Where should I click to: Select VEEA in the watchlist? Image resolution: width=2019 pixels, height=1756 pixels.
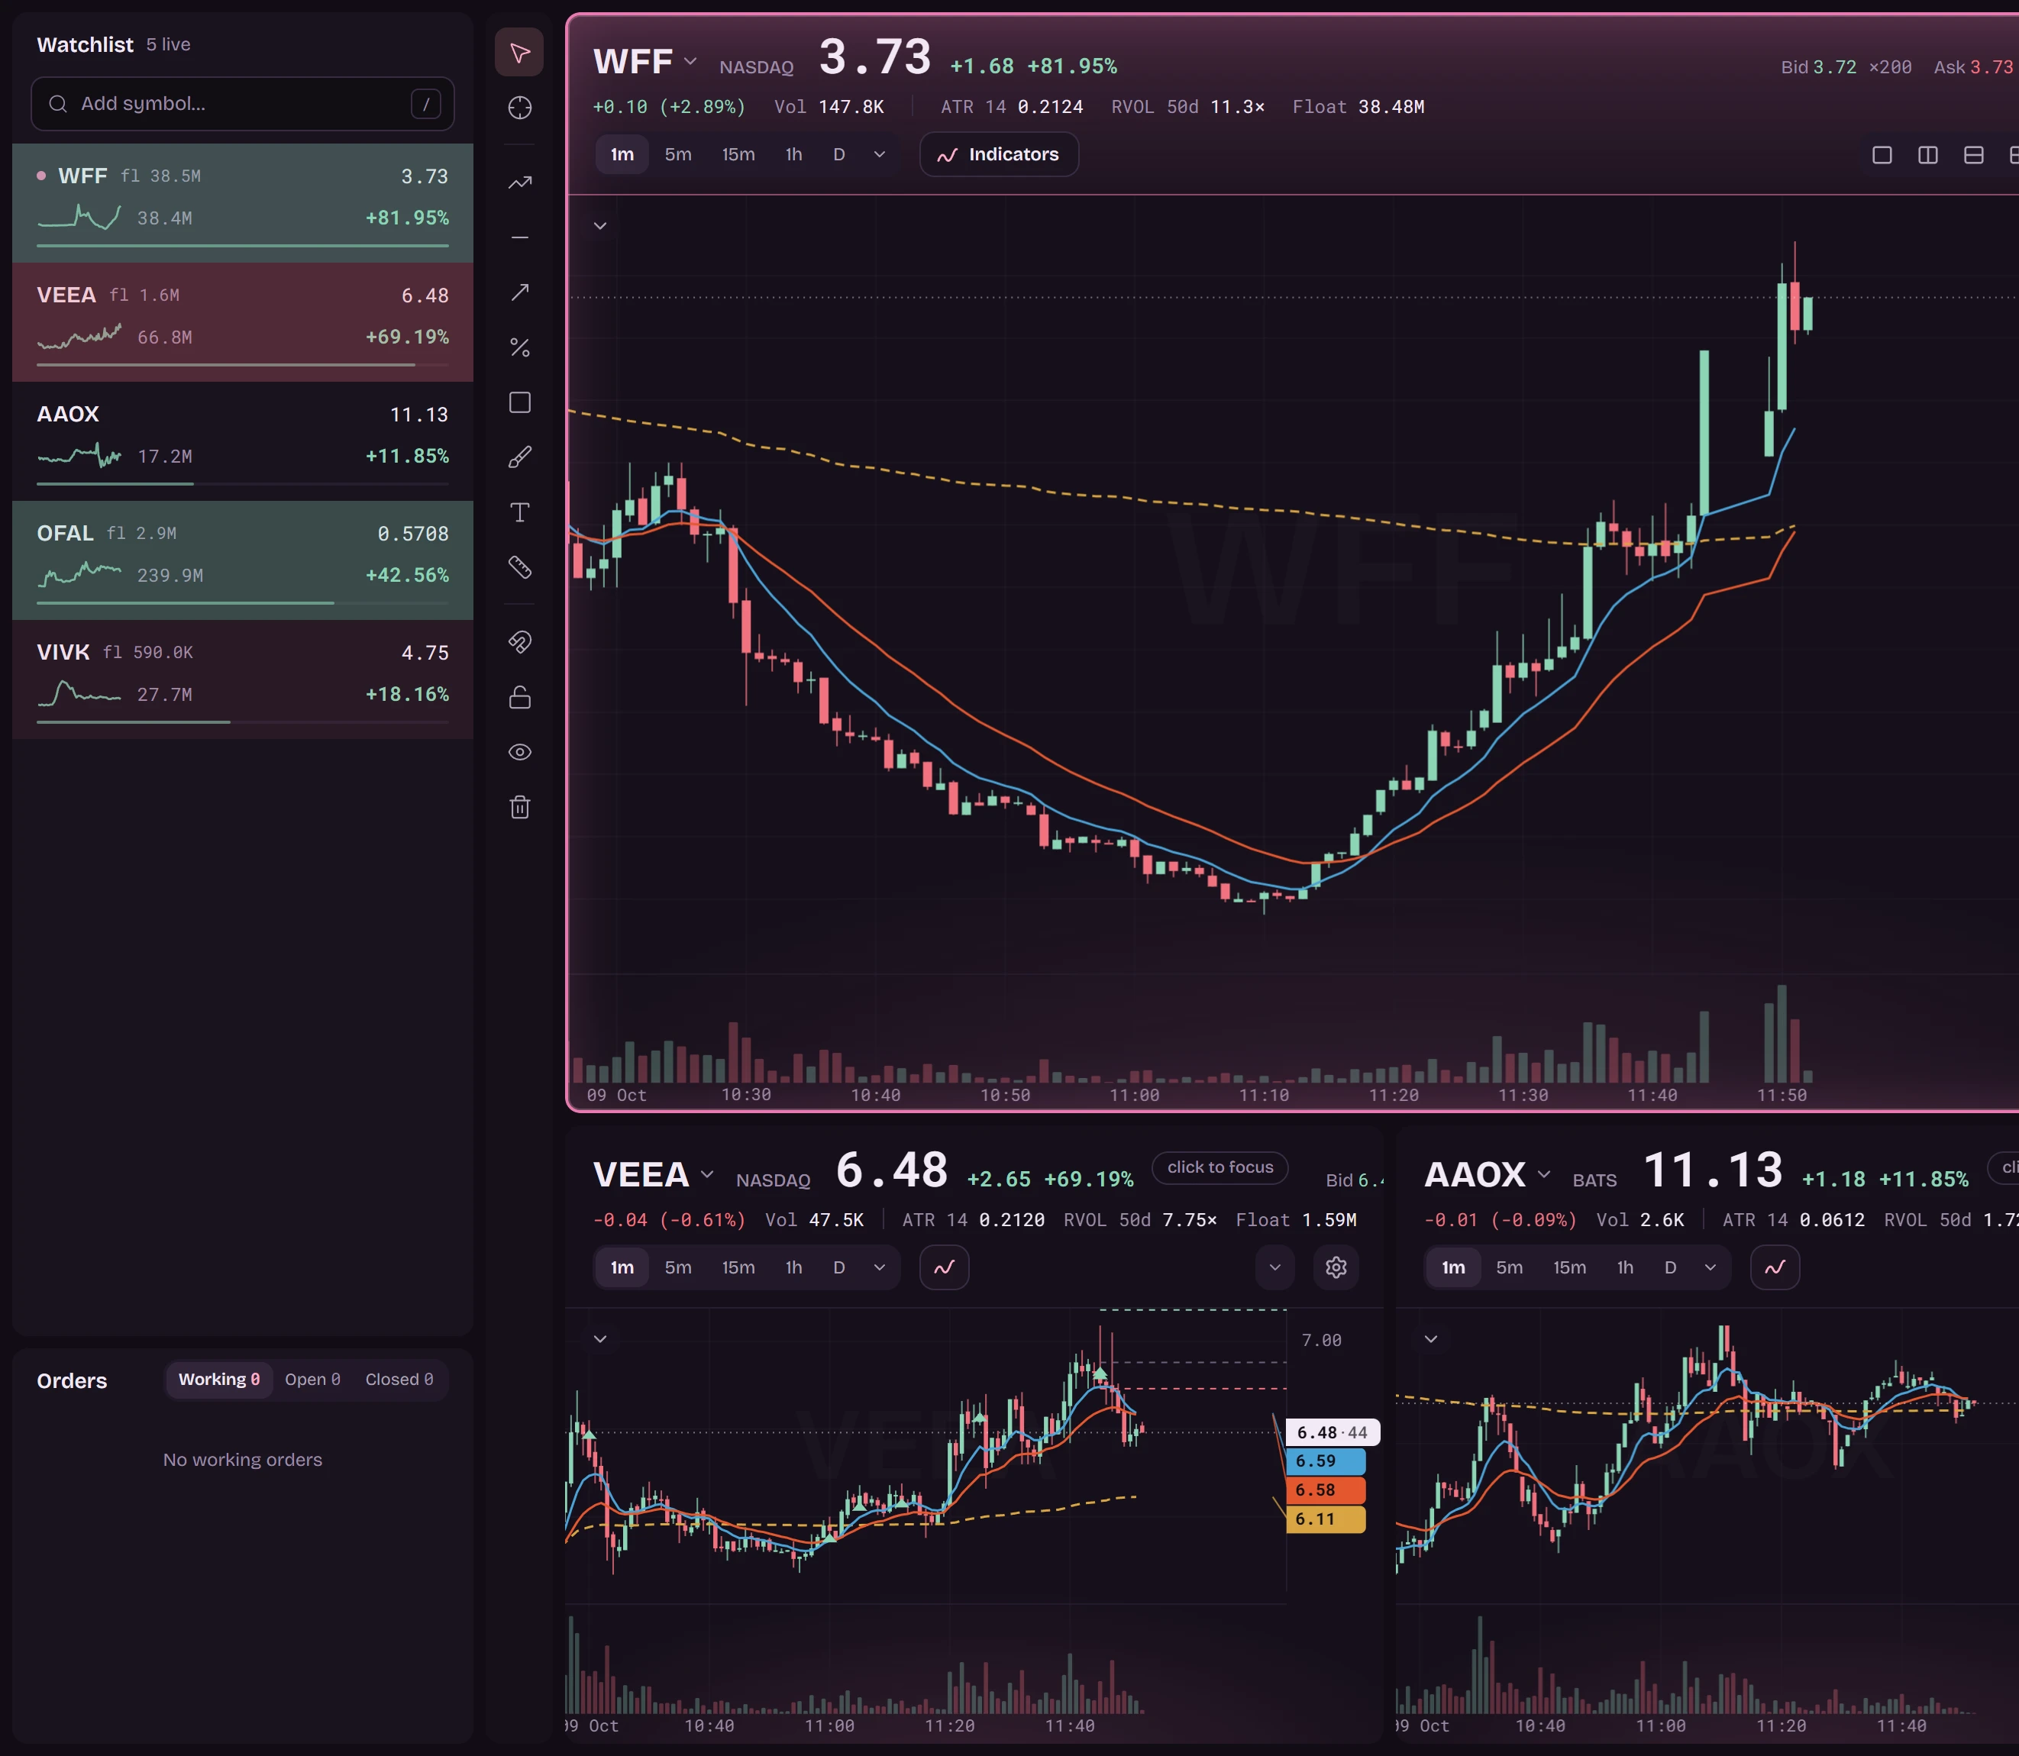[242, 322]
